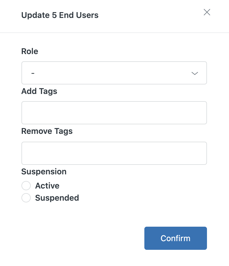
Task: Click the "Add Tags" field label
Action: (39, 91)
